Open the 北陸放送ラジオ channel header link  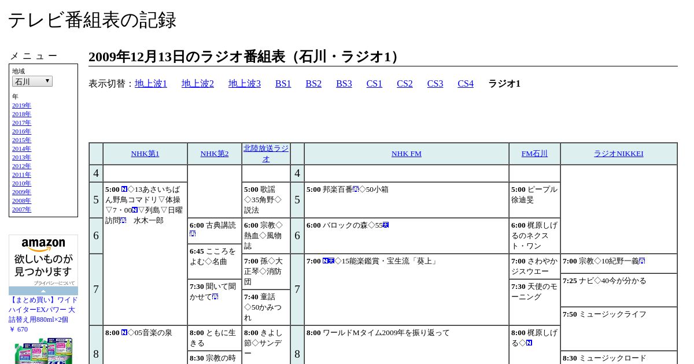click(x=266, y=154)
